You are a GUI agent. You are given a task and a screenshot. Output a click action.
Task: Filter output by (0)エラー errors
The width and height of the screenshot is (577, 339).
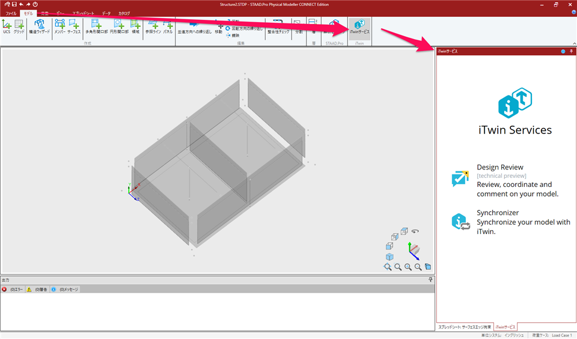click(x=13, y=290)
